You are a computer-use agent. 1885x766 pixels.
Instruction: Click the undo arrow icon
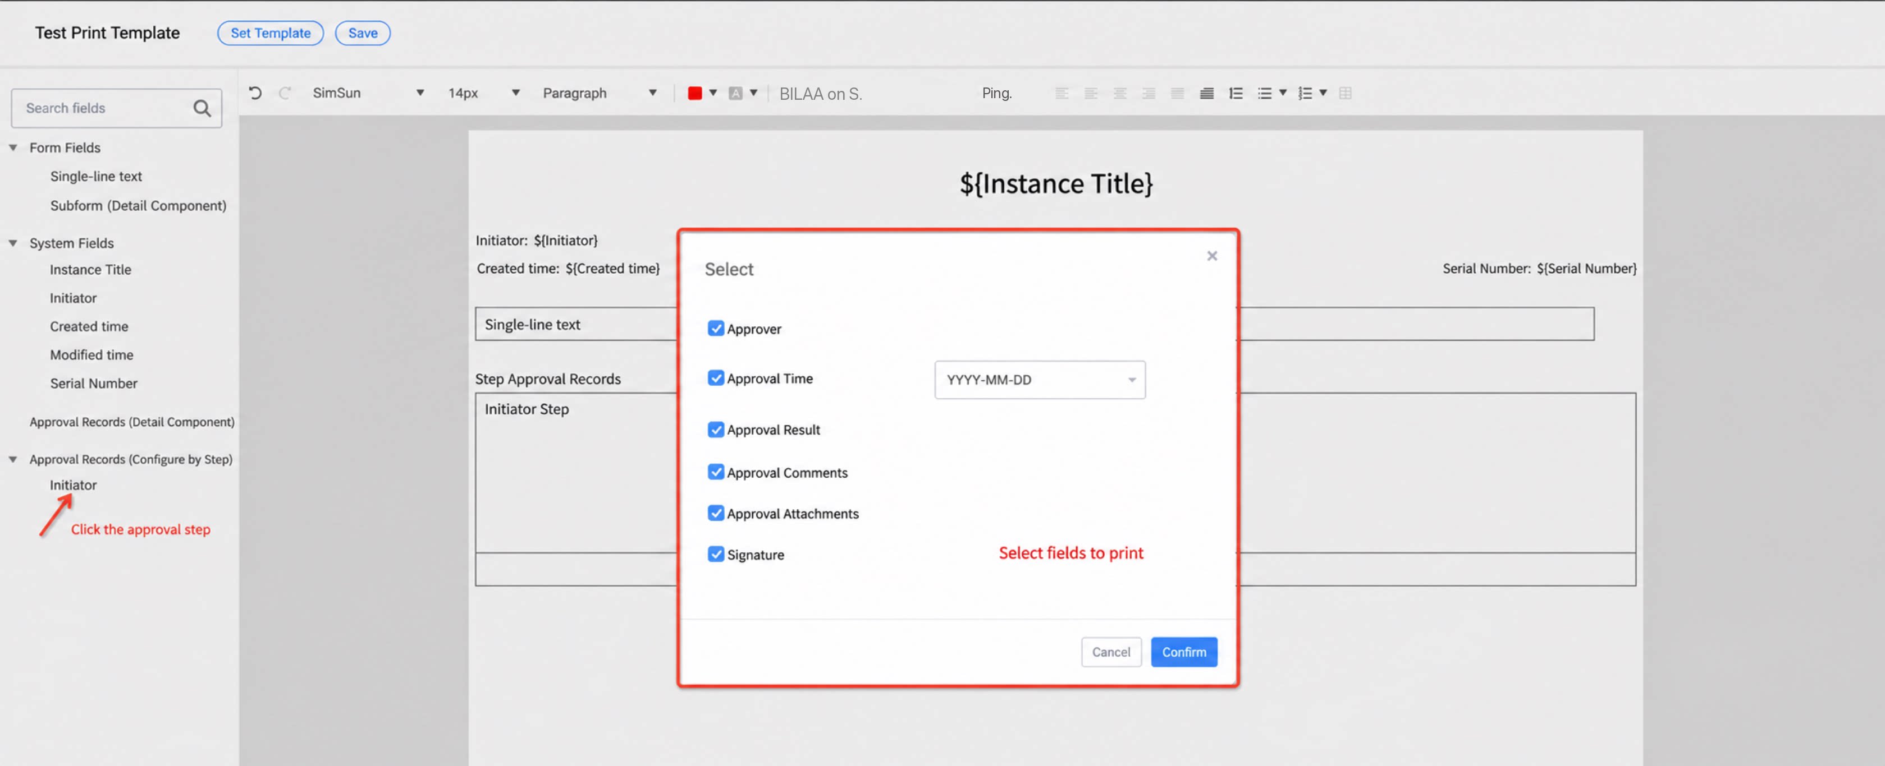(x=255, y=93)
